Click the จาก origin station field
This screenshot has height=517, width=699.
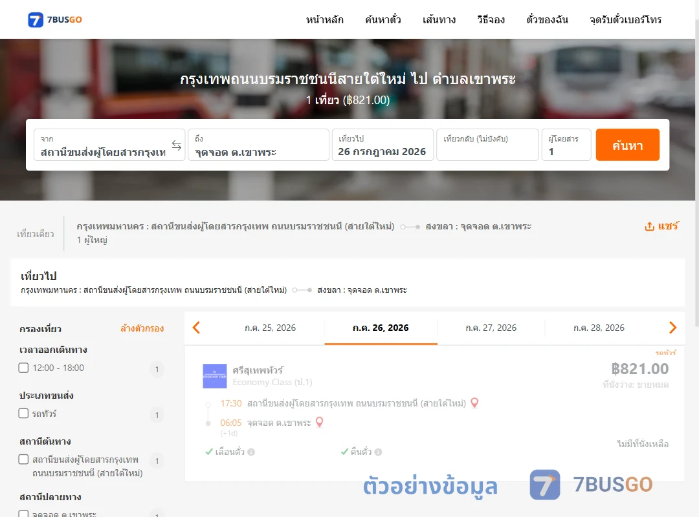(x=109, y=145)
